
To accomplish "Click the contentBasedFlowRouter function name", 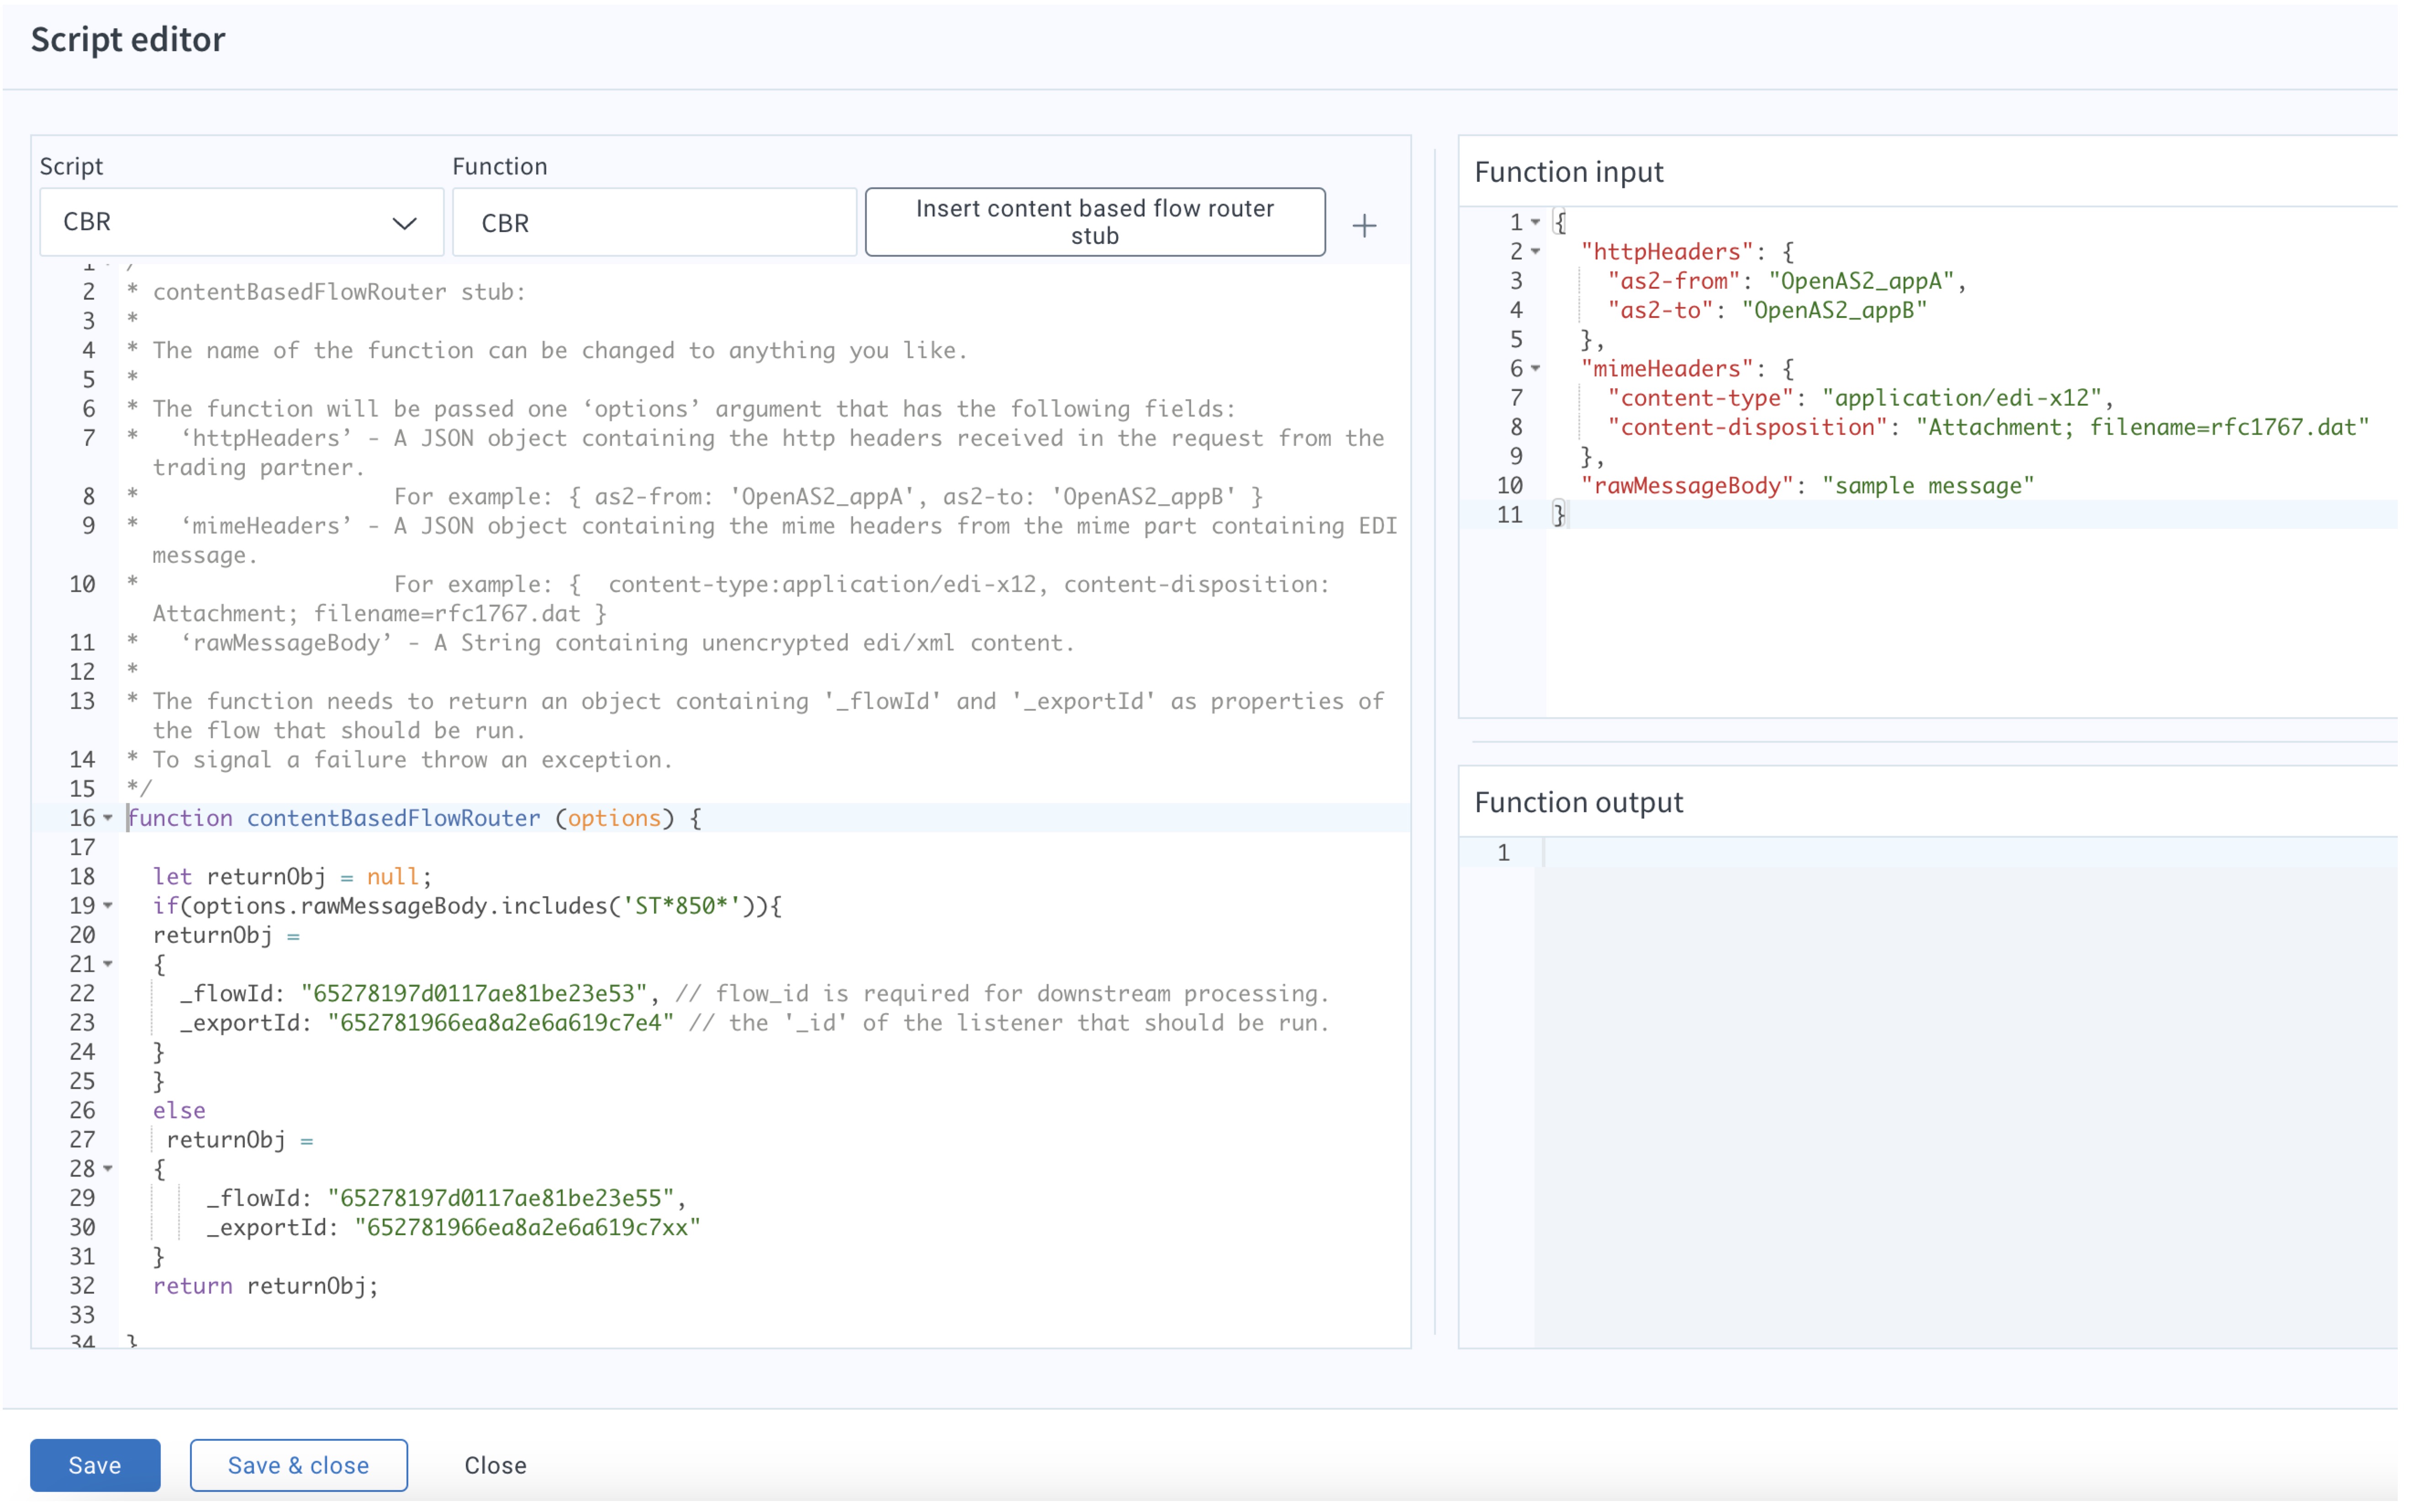I will (x=393, y=818).
